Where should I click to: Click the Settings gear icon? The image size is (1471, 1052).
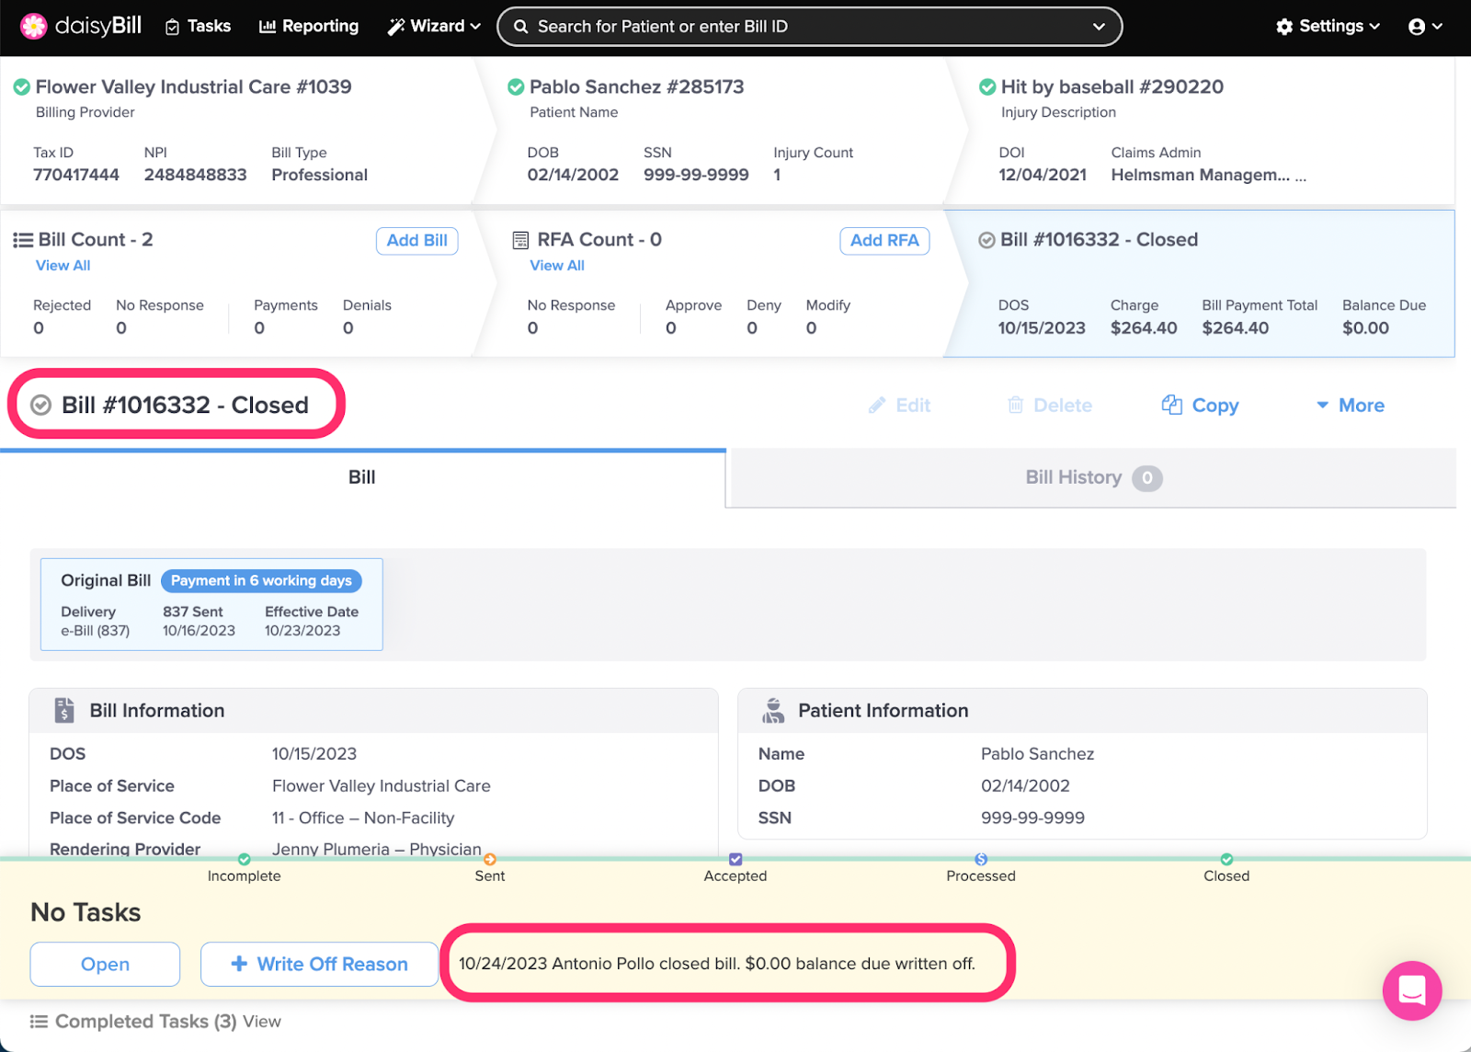click(x=1284, y=27)
